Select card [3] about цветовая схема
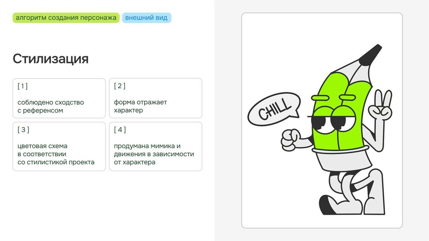429x241 pixels. [x=59, y=147]
